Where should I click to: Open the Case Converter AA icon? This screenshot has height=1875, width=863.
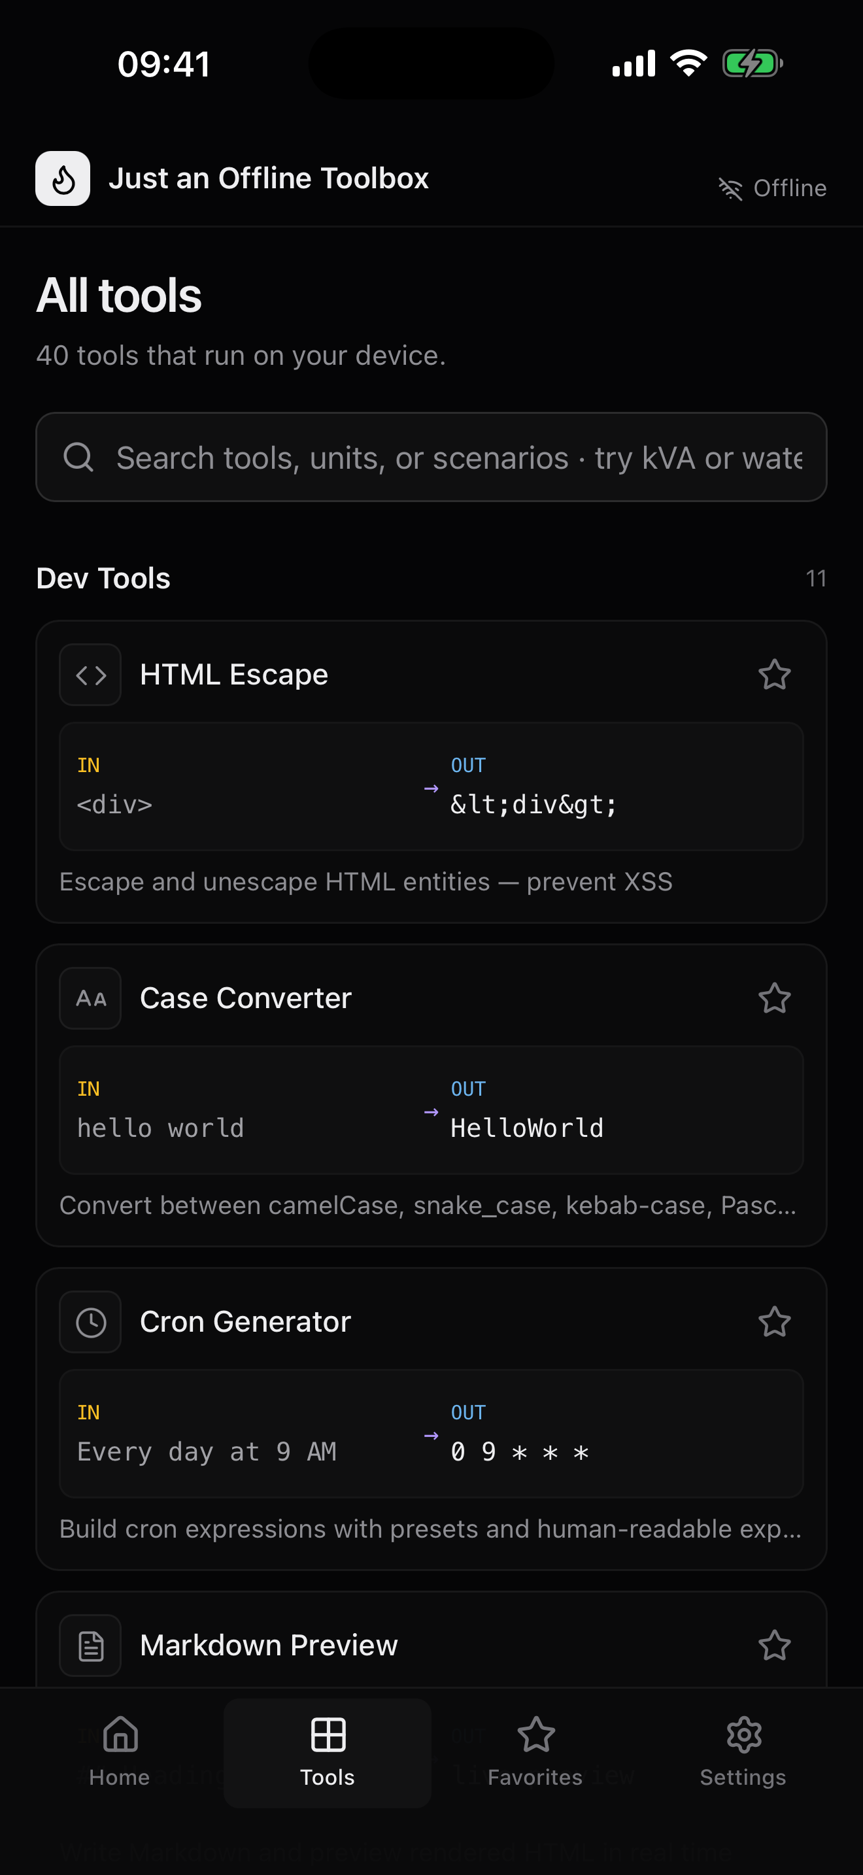click(90, 998)
